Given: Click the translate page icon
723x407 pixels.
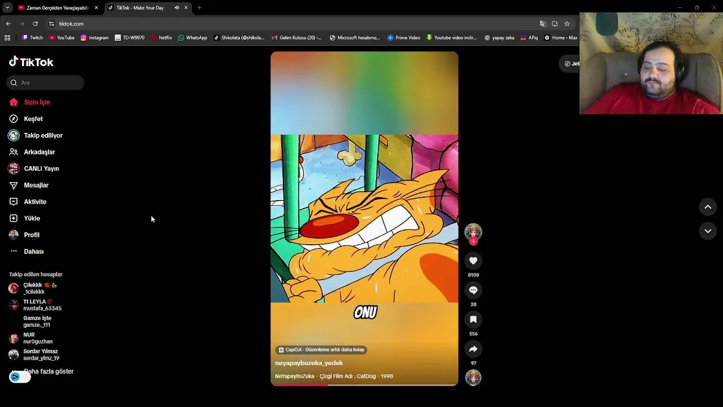Looking at the screenshot, I should tap(543, 24).
